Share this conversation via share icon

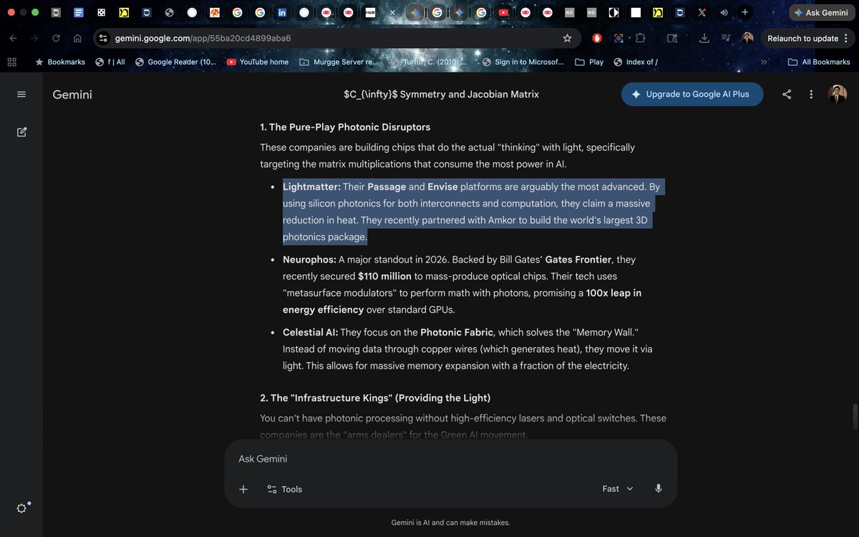[787, 95]
